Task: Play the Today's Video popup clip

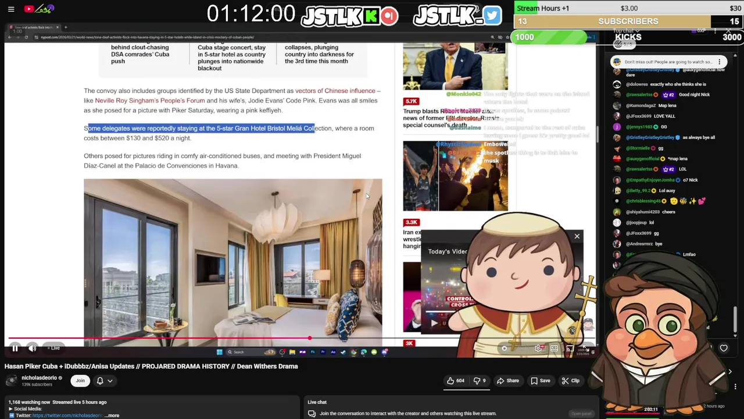Action: pyautogui.click(x=434, y=324)
